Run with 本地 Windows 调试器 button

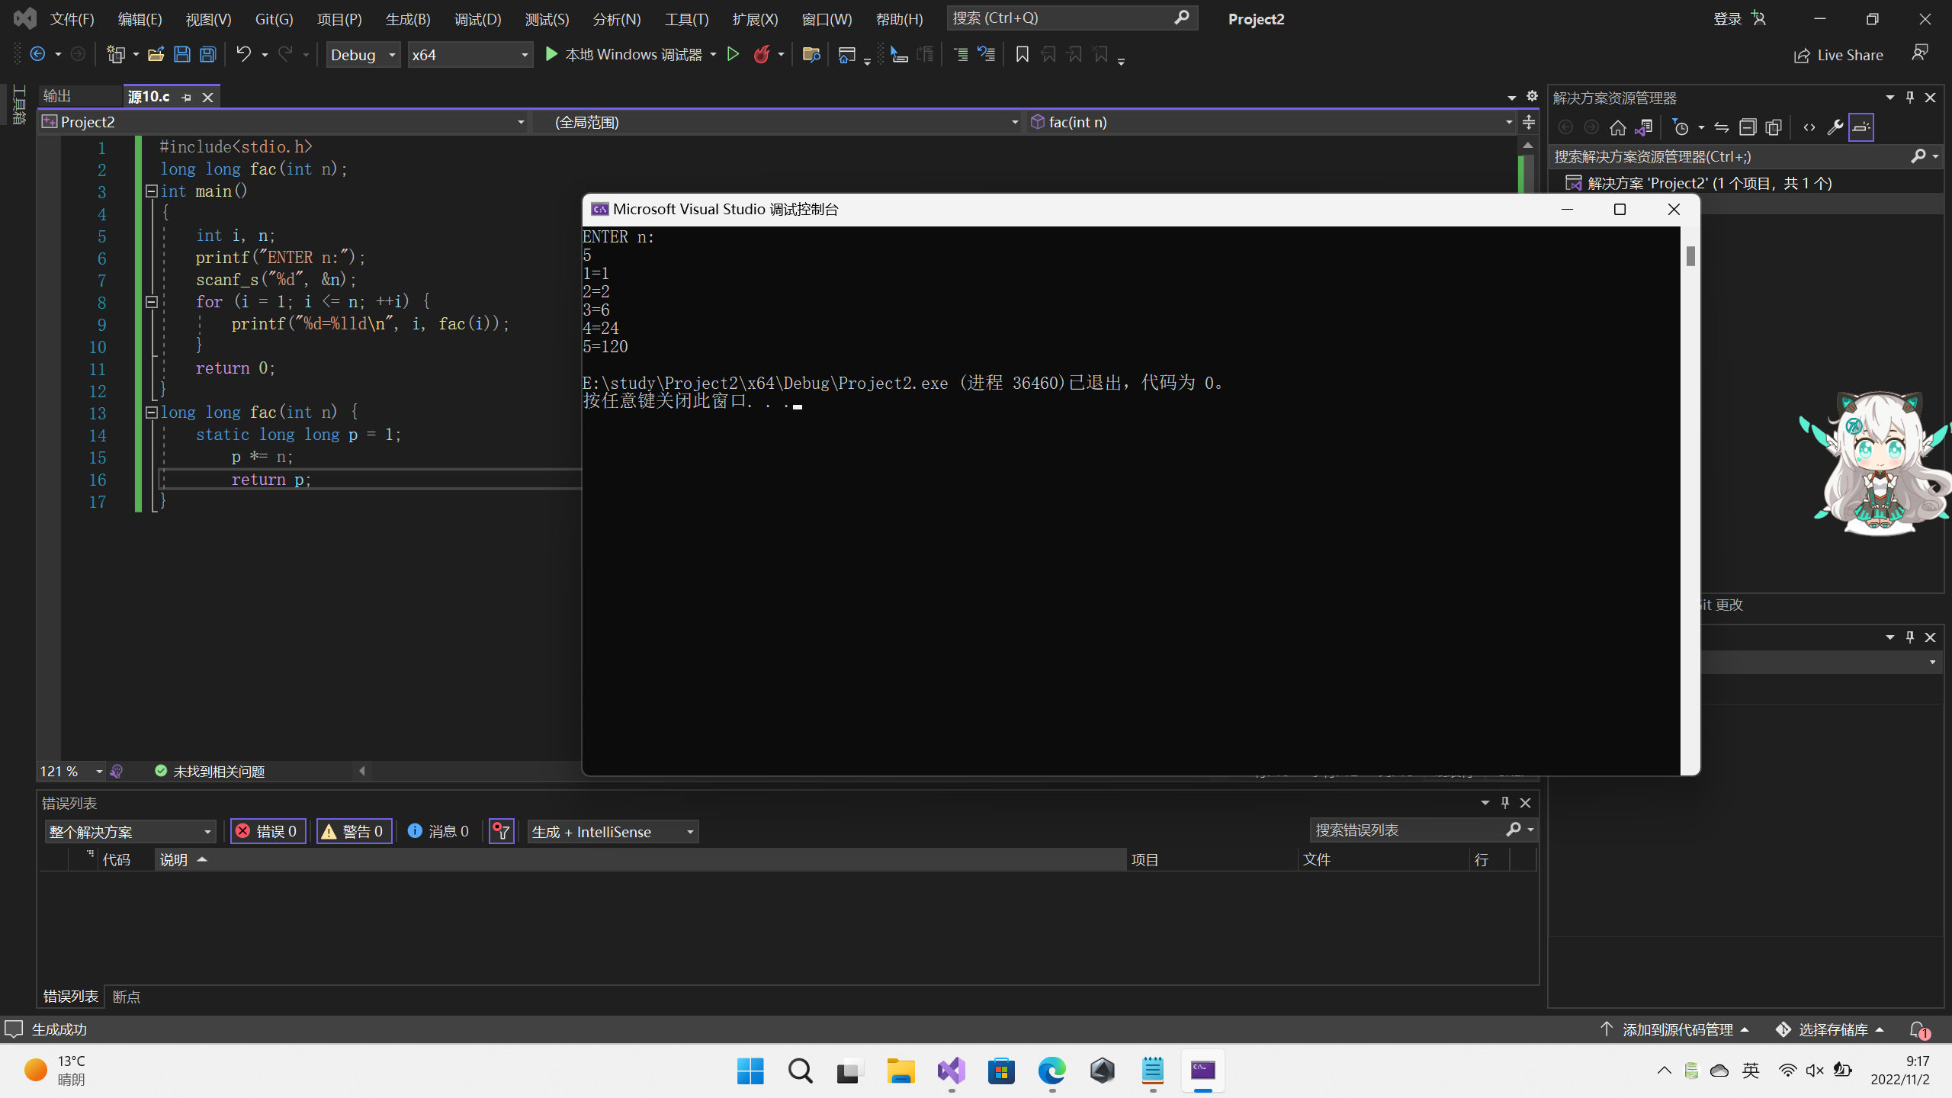(624, 54)
